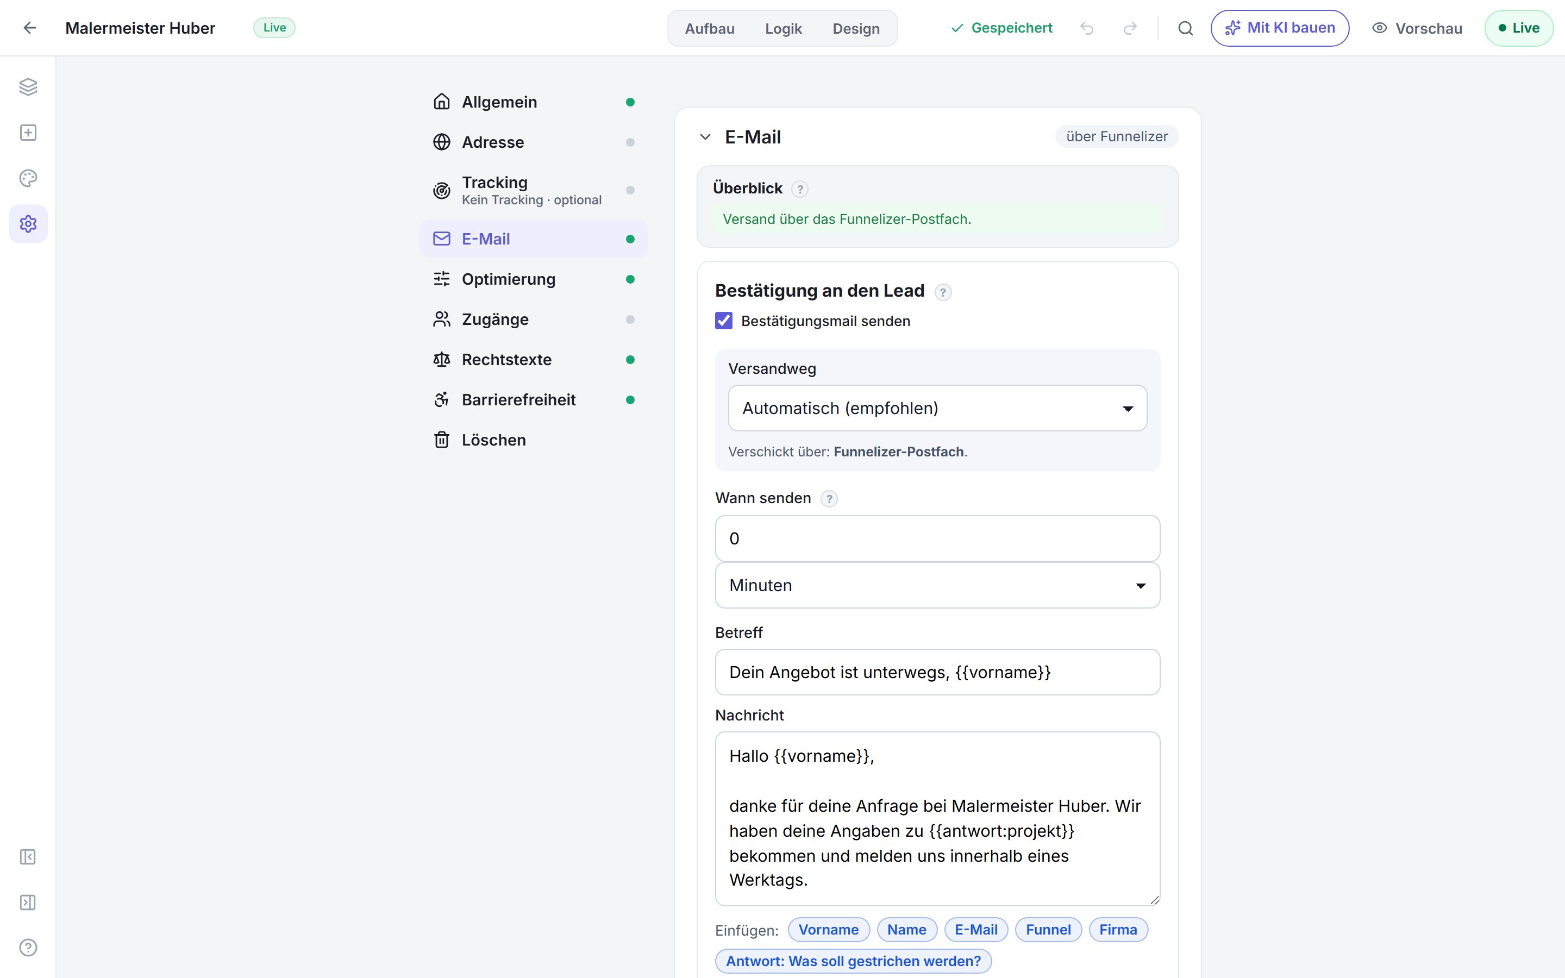Screen dimensions: 1565x978
Task: Click the settings gear icon in sidebar
Action: 28,224
